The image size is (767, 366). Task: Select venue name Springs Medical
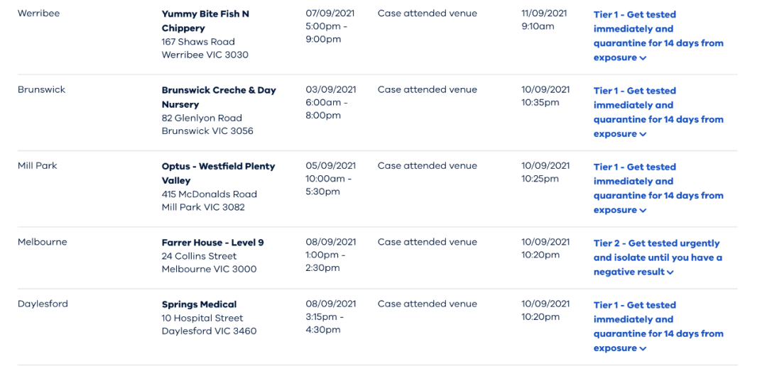pyautogui.click(x=199, y=304)
